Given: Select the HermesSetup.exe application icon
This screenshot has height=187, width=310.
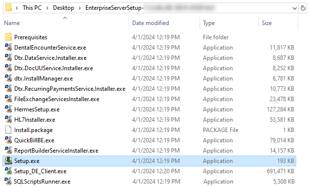Looking at the screenshot, I should click(8, 109).
